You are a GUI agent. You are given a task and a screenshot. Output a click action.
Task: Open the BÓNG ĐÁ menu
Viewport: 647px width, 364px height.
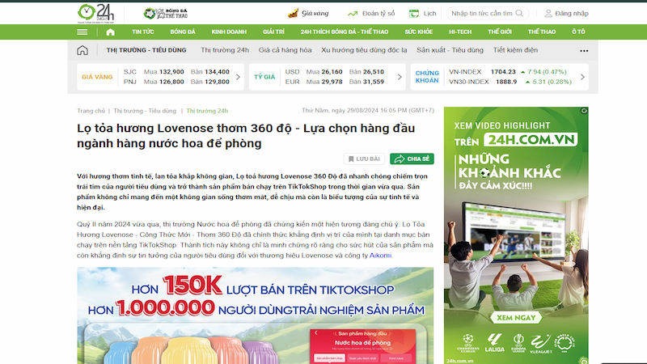tap(183, 32)
